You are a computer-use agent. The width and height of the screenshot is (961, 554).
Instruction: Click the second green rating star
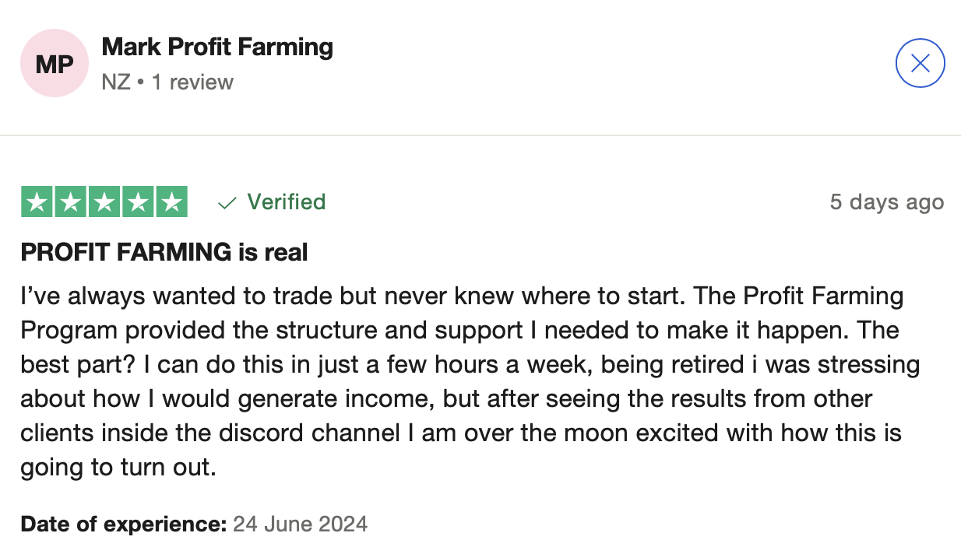coord(71,202)
